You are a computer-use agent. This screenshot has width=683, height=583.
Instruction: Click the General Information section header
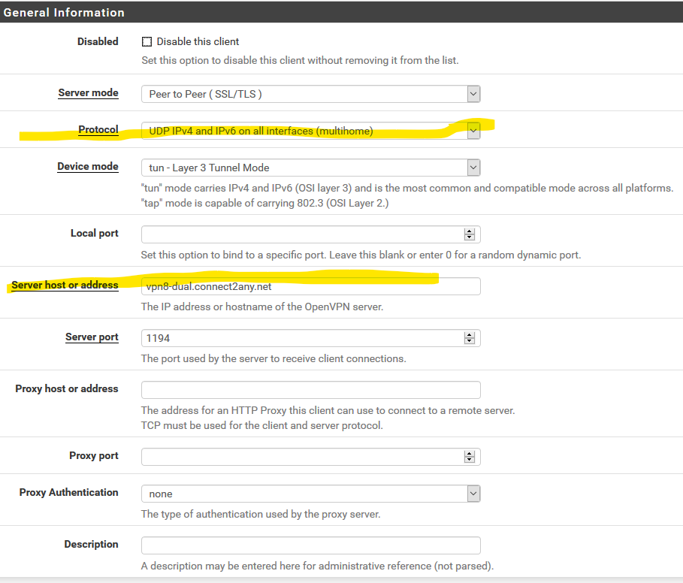tap(64, 13)
